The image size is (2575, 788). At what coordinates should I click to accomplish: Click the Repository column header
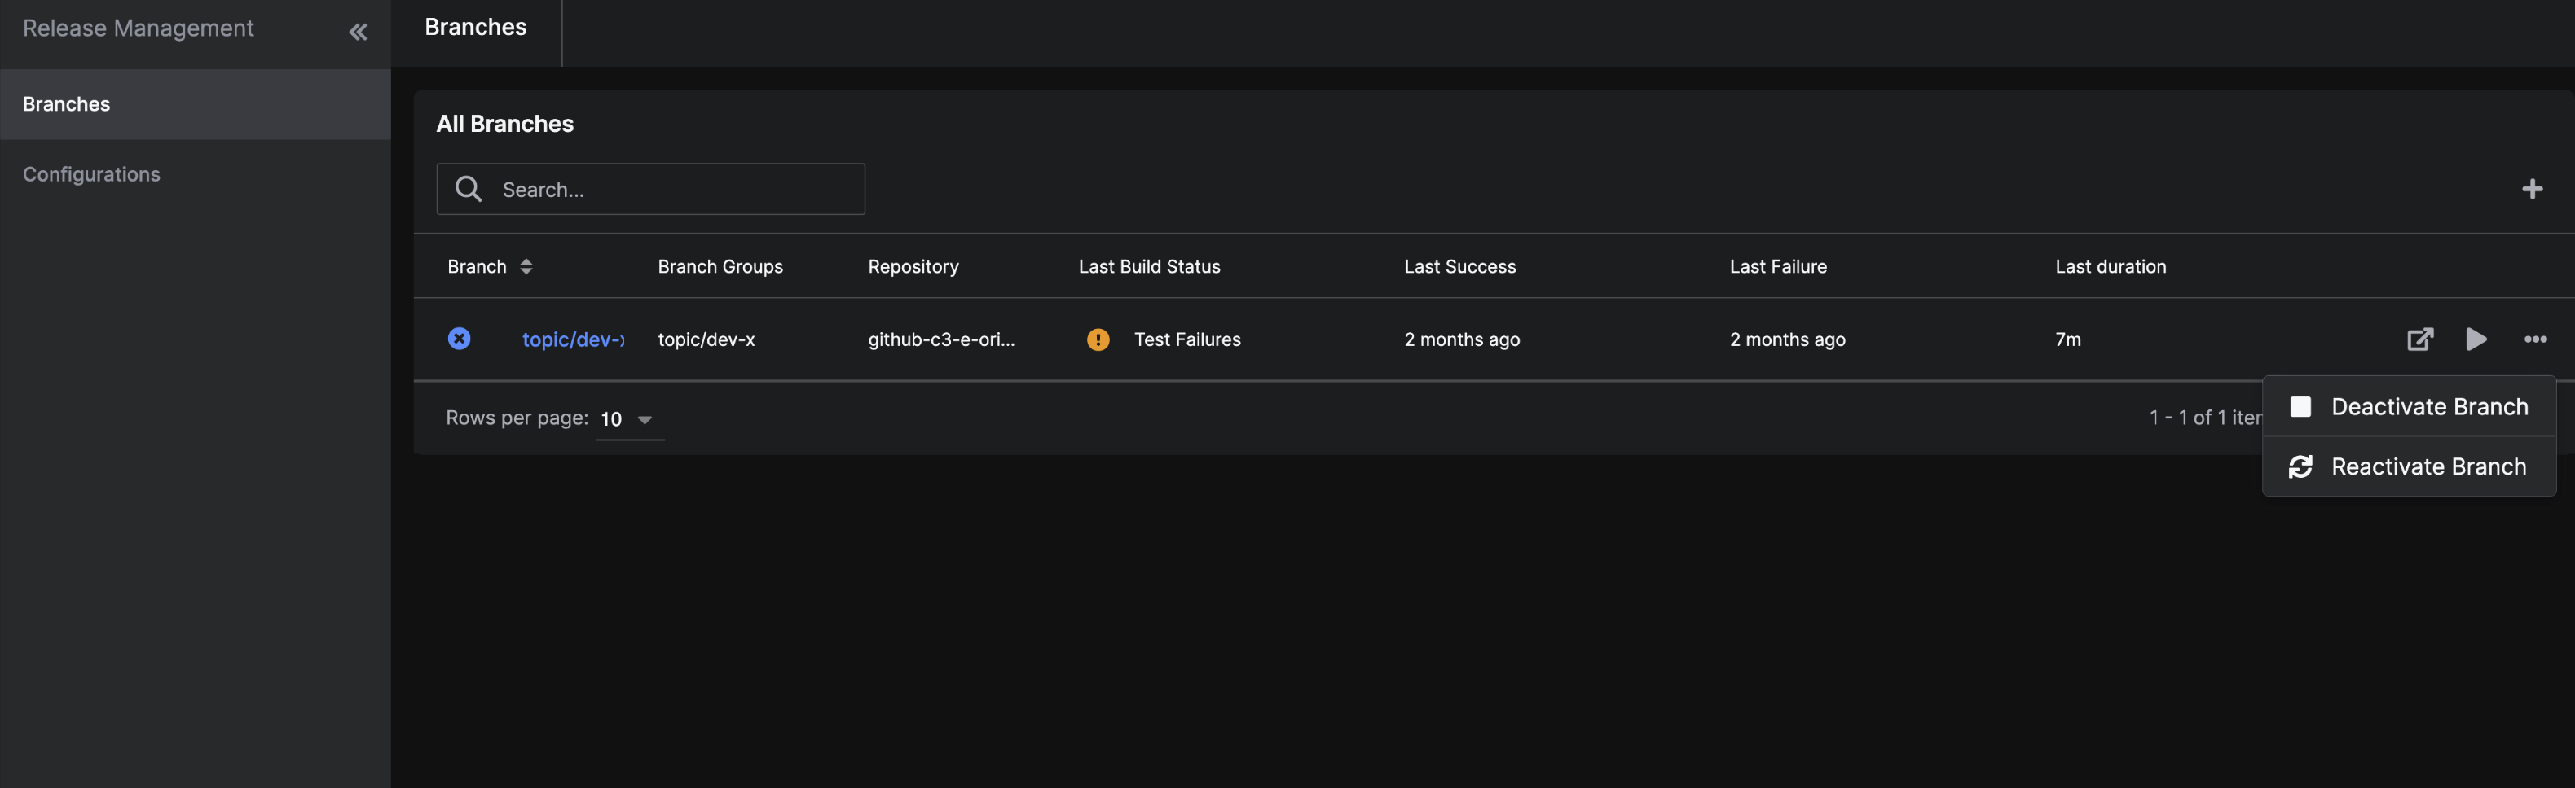pyautogui.click(x=913, y=267)
